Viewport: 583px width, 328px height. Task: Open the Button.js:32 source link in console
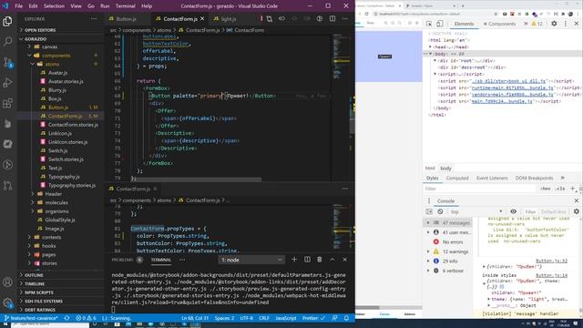[x=551, y=261]
